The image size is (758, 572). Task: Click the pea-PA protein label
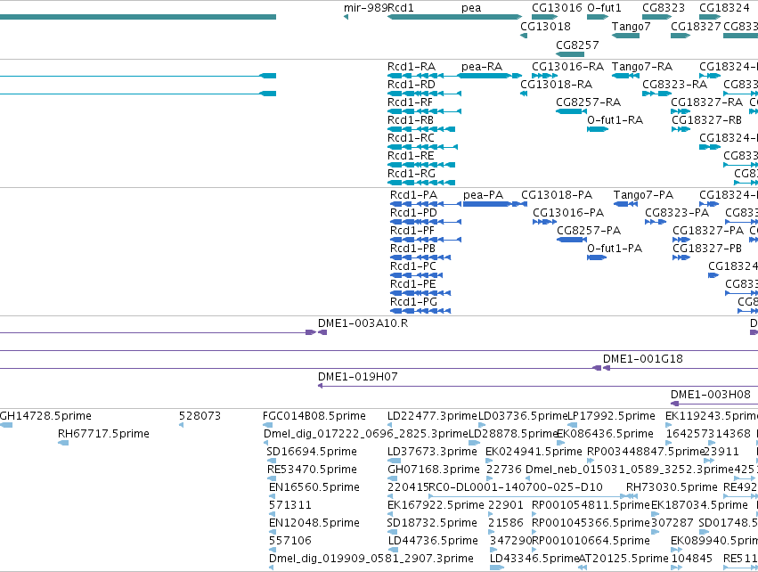coord(483,195)
